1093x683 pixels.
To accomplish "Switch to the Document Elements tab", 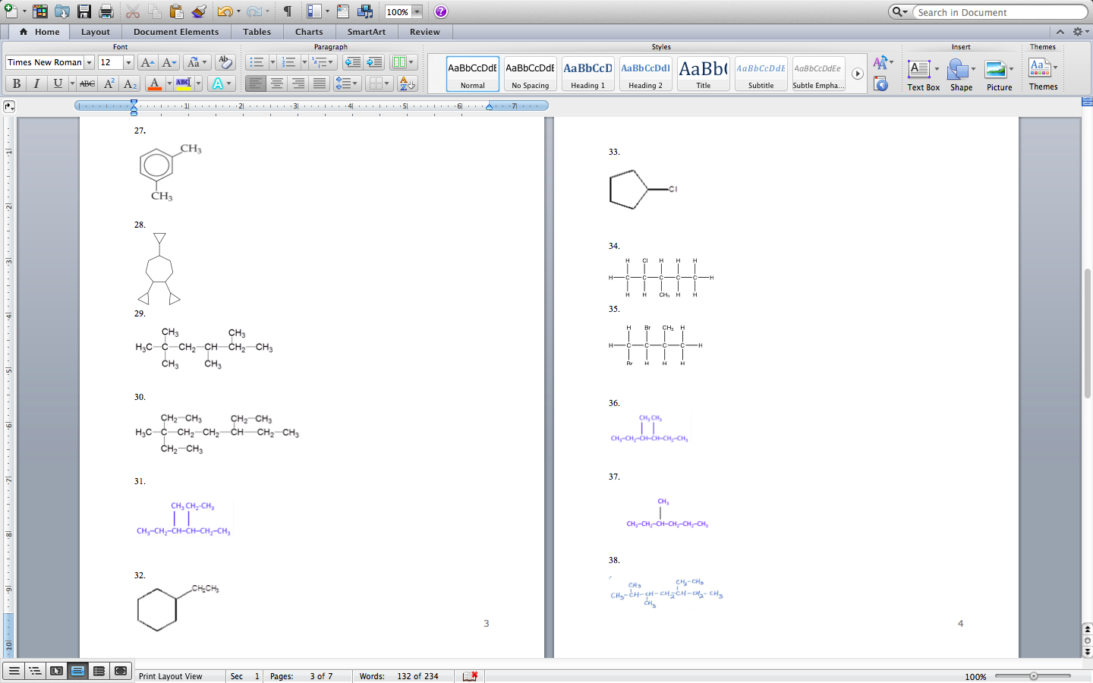I will (176, 32).
